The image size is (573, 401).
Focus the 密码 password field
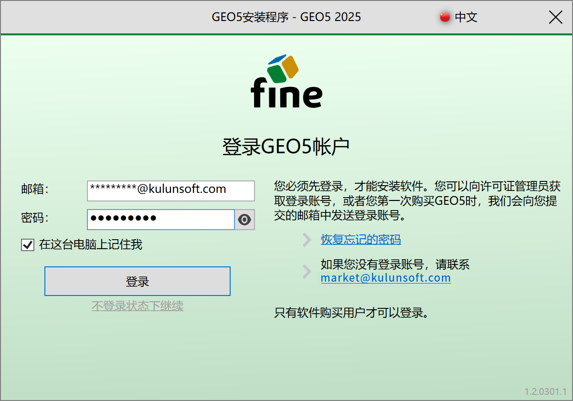[161, 220]
